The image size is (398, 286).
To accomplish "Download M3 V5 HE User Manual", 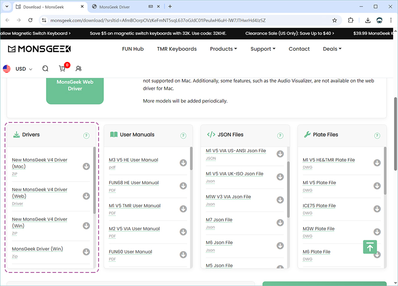I will (x=183, y=163).
